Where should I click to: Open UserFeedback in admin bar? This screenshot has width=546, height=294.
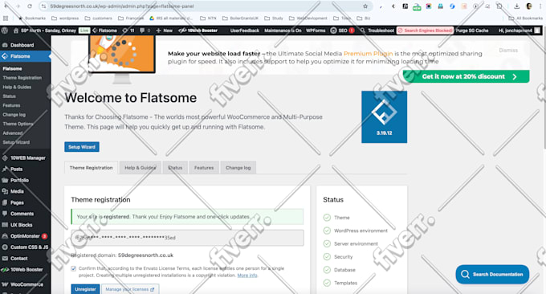pyautogui.click(x=244, y=31)
